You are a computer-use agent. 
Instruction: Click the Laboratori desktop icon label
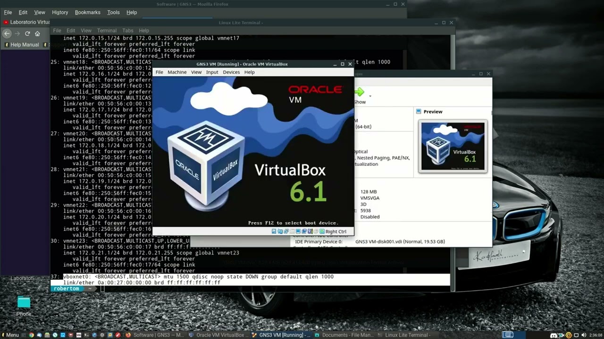coord(22,278)
